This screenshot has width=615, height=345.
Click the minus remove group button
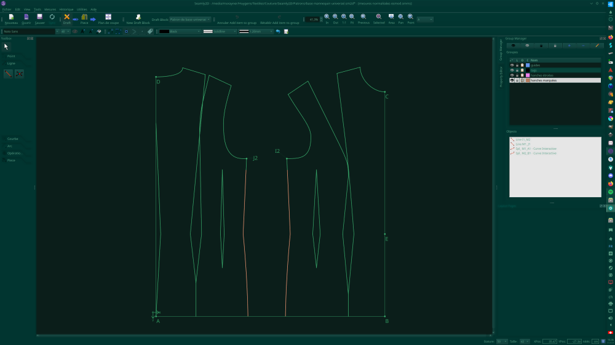(583, 46)
